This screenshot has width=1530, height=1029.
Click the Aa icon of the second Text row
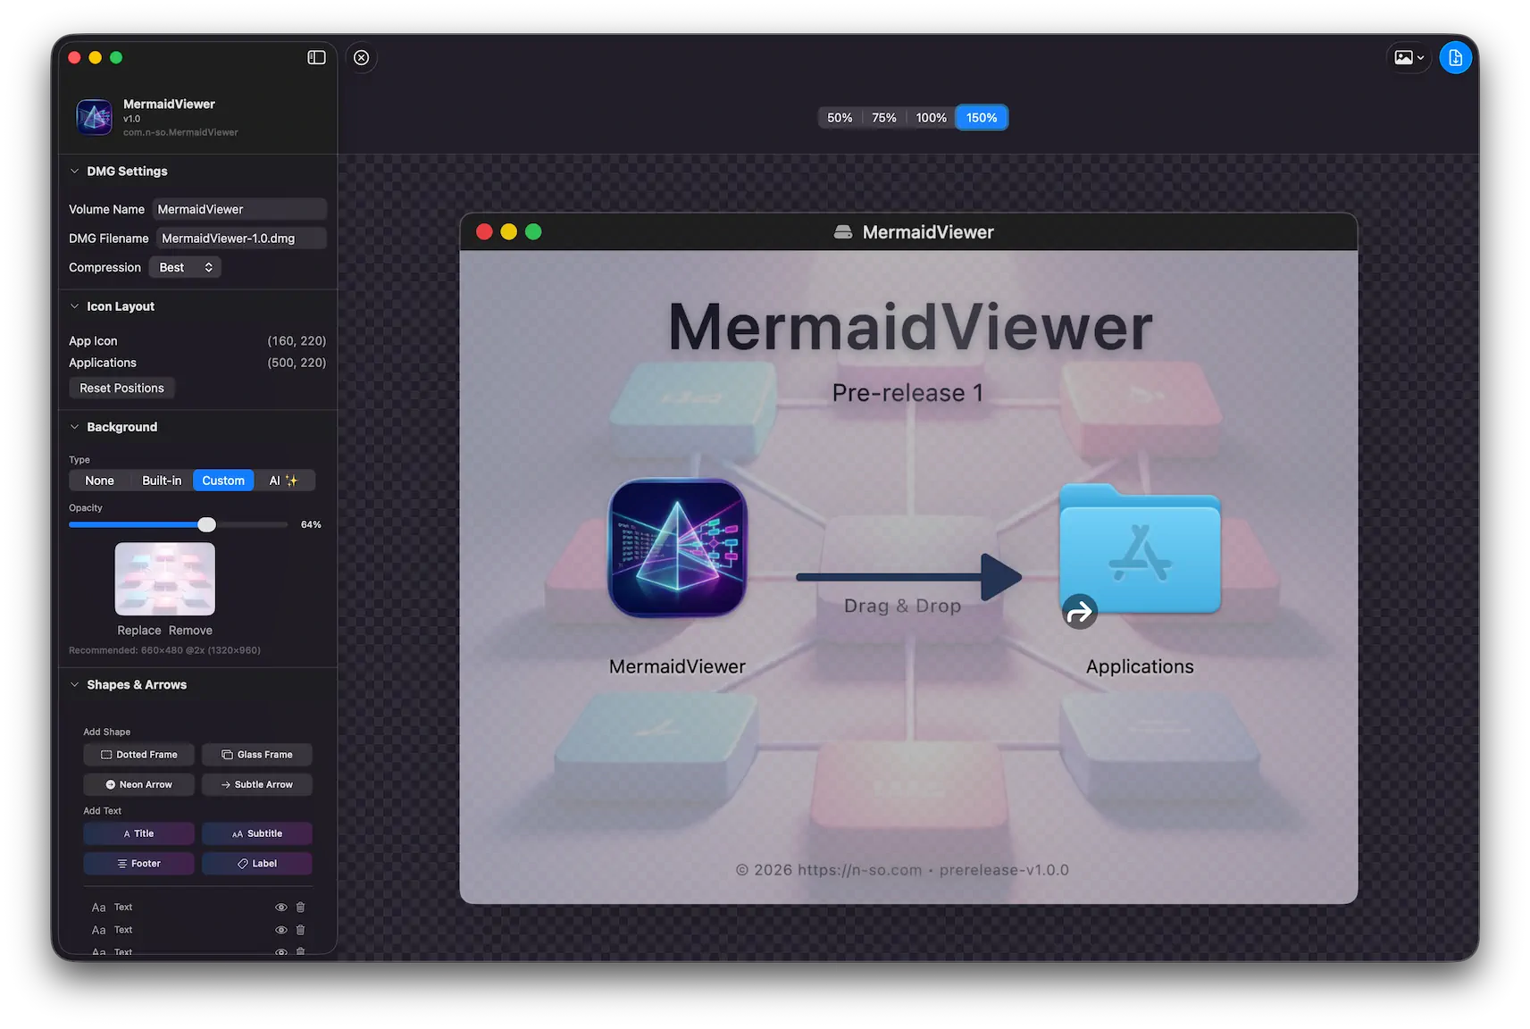(98, 930)
